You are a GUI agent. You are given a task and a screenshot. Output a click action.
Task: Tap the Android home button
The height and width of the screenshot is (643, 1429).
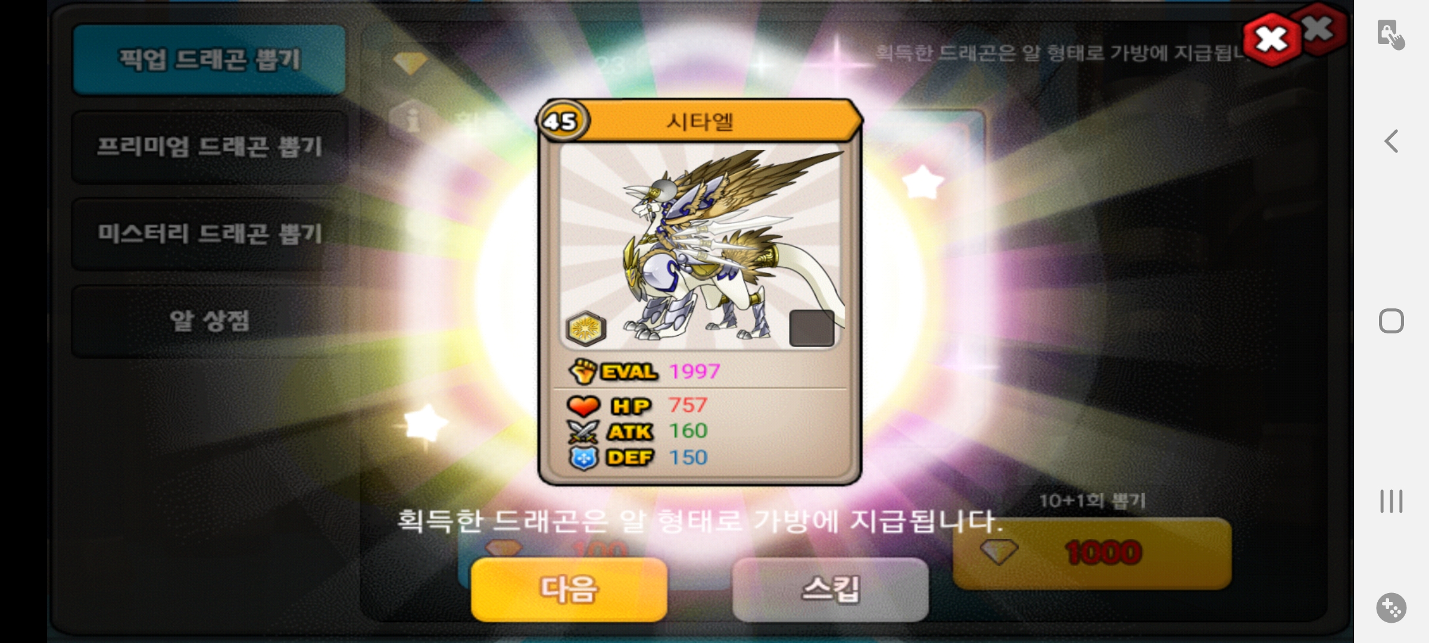(x=1391, y=321)
